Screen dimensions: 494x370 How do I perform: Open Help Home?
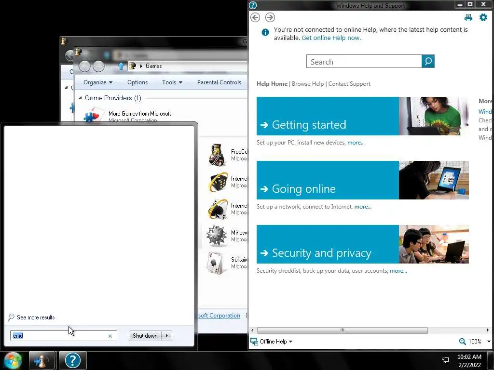[x=272, y=84]
